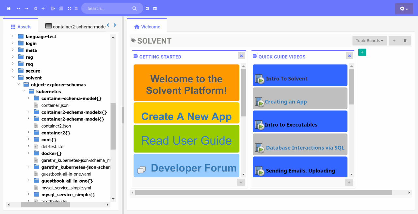418x214 pixels.
Task: Select the container2-schema-model tab
Action: click(x=75, y=27)
